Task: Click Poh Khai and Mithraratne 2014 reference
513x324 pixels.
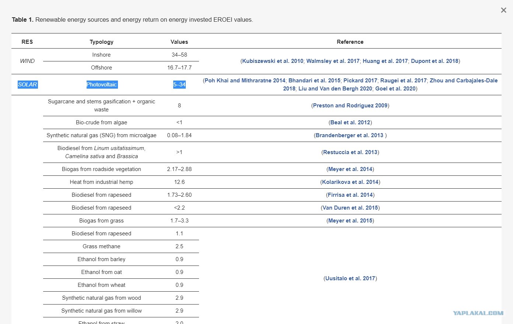Action: pos(245,81)
